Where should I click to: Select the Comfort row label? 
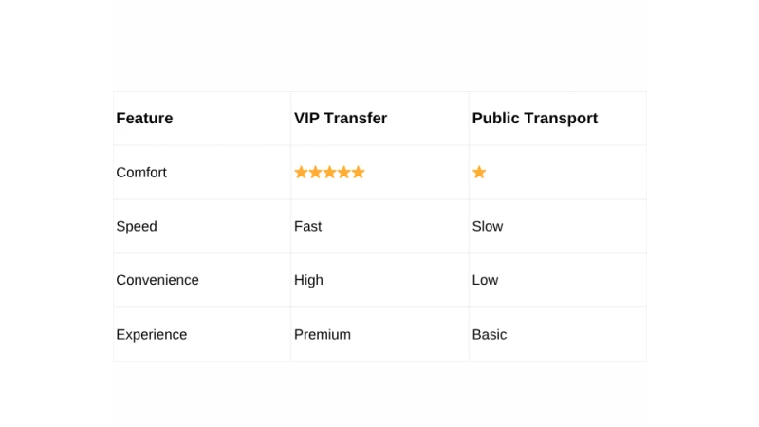coord(141,173)
